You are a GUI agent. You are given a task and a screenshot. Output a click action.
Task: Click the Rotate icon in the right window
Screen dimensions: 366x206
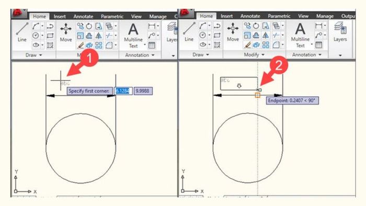pos(256,26)
